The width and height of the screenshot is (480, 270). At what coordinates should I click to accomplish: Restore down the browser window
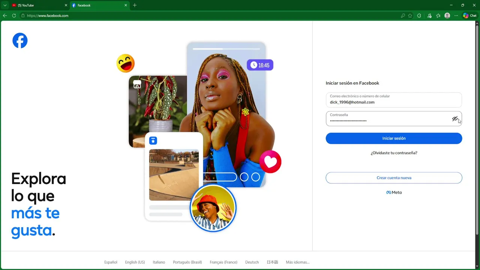462,5
